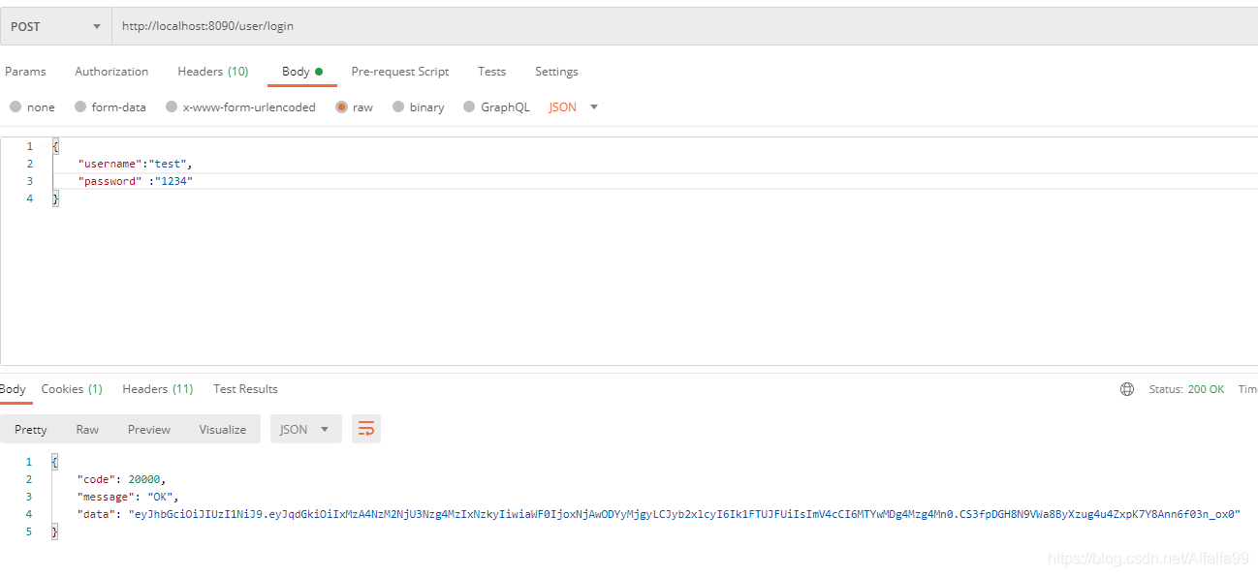The width and height of the screenshot is (1258, 576).
Task: Select the Raw response view
Action: point(87,430)
